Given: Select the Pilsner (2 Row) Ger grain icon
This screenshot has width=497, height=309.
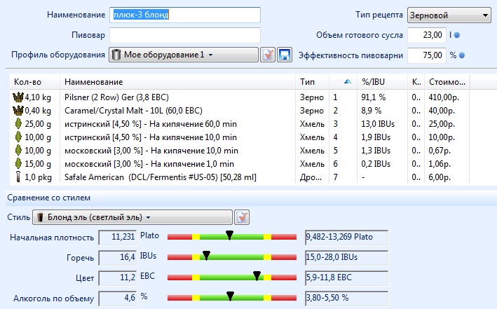Looking at the screenshot, I should [18, 97].
